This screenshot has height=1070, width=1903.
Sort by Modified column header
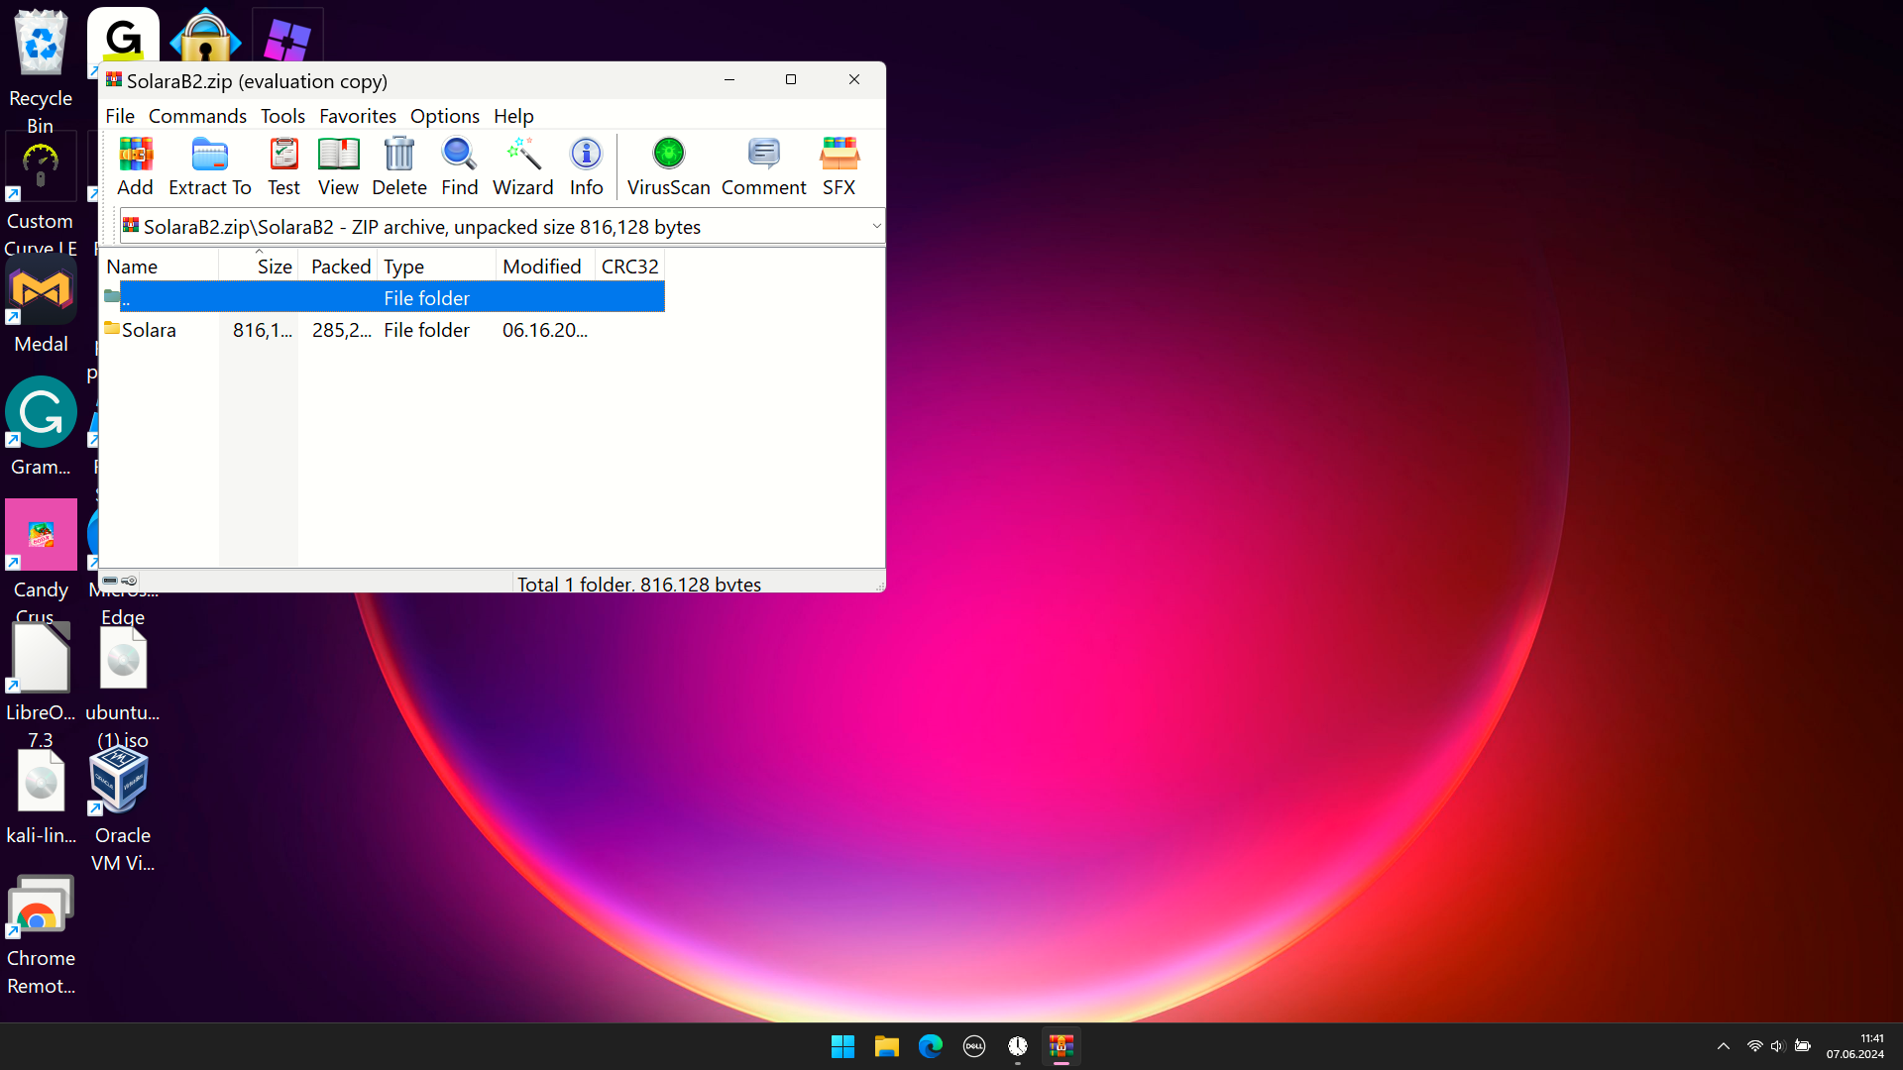[545, 267]
